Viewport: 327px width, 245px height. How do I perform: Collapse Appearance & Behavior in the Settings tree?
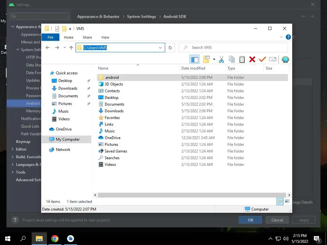tap(12, 27)
